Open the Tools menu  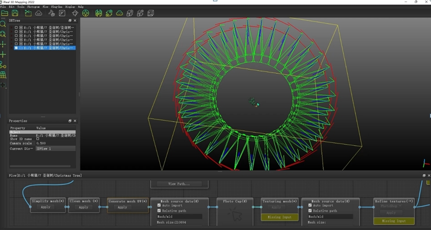pos(21,7)
